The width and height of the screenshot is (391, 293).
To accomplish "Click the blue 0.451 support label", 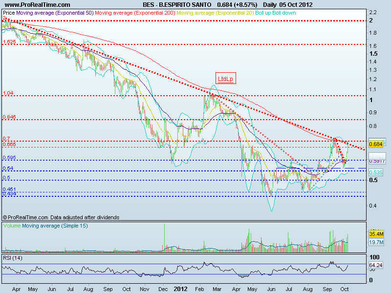I will click(9, 189).
